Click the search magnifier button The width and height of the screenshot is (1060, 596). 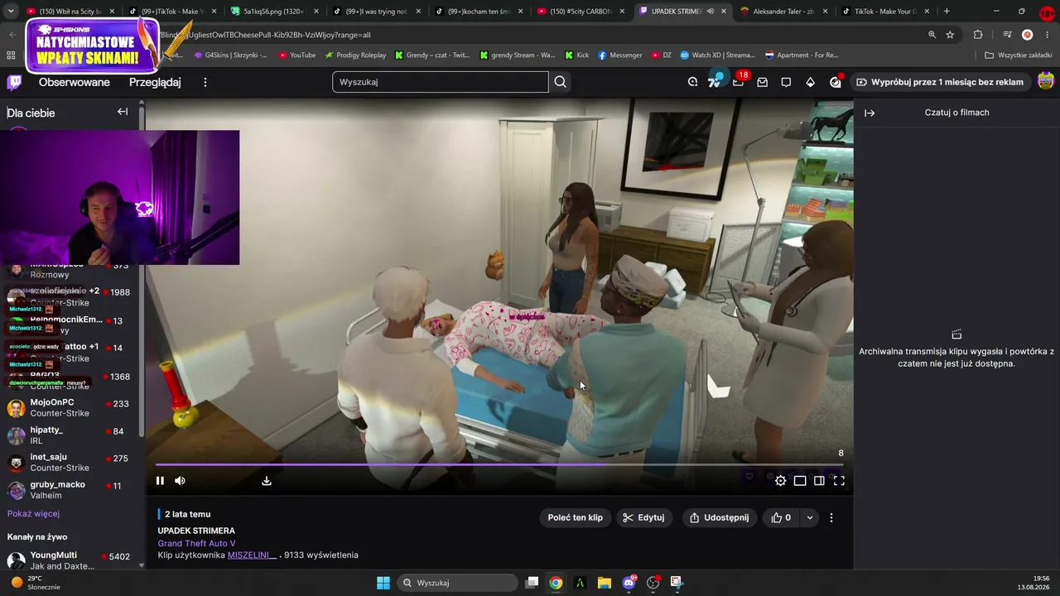click(x=561, y=82)
